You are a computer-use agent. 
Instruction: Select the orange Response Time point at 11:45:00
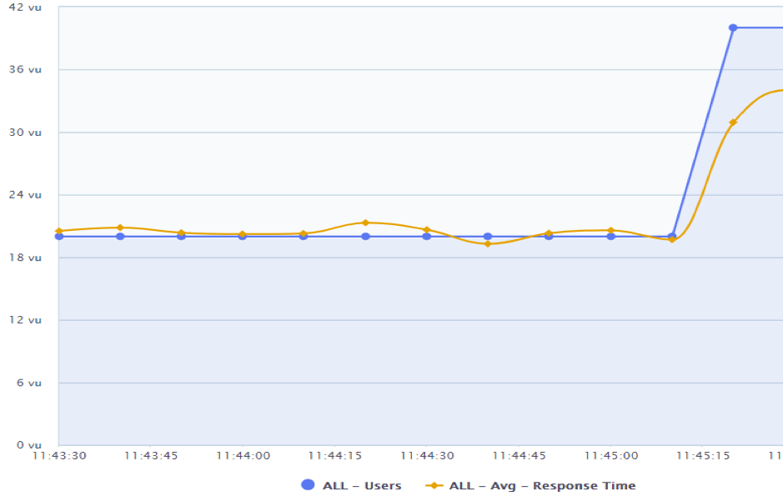(610, 230)
